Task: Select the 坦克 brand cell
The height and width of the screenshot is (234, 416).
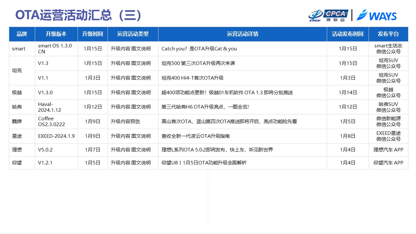Action: coord(22,71)
